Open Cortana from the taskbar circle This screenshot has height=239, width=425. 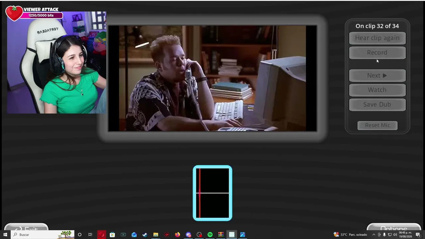[x=80, y=235]
